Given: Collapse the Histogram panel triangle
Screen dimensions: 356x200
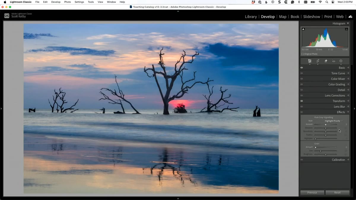Looking at the screenshot, I should [348, 23].
